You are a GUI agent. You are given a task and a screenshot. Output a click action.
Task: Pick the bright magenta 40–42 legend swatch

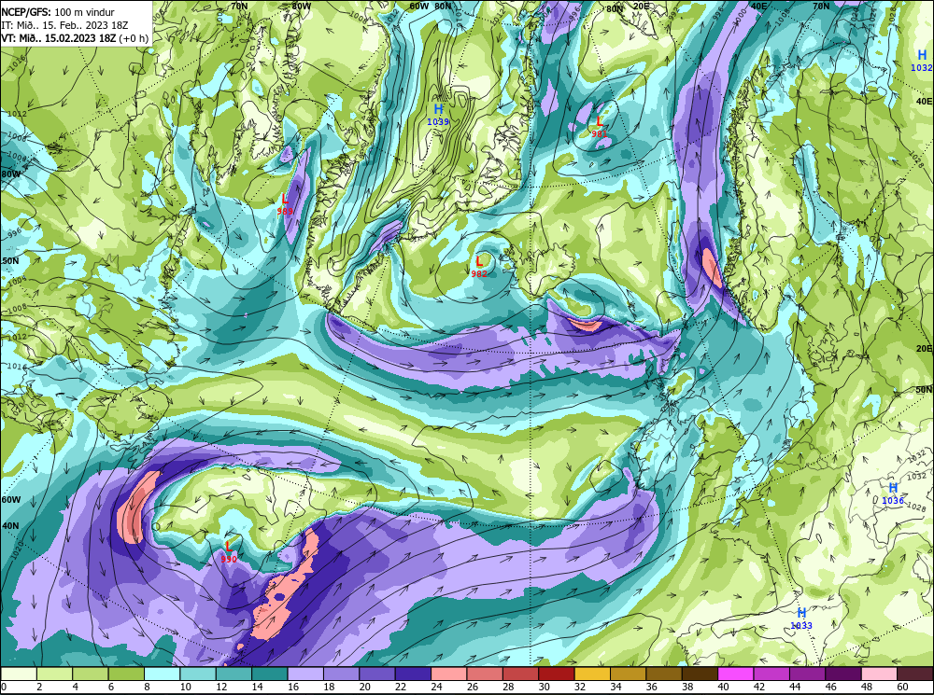click(x=736, y=674)
